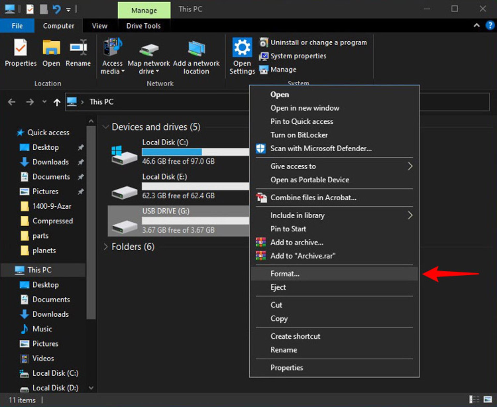The image size is (497, 407).
Task: Switch to the View ribbon tab
Action: pos(99,26)
